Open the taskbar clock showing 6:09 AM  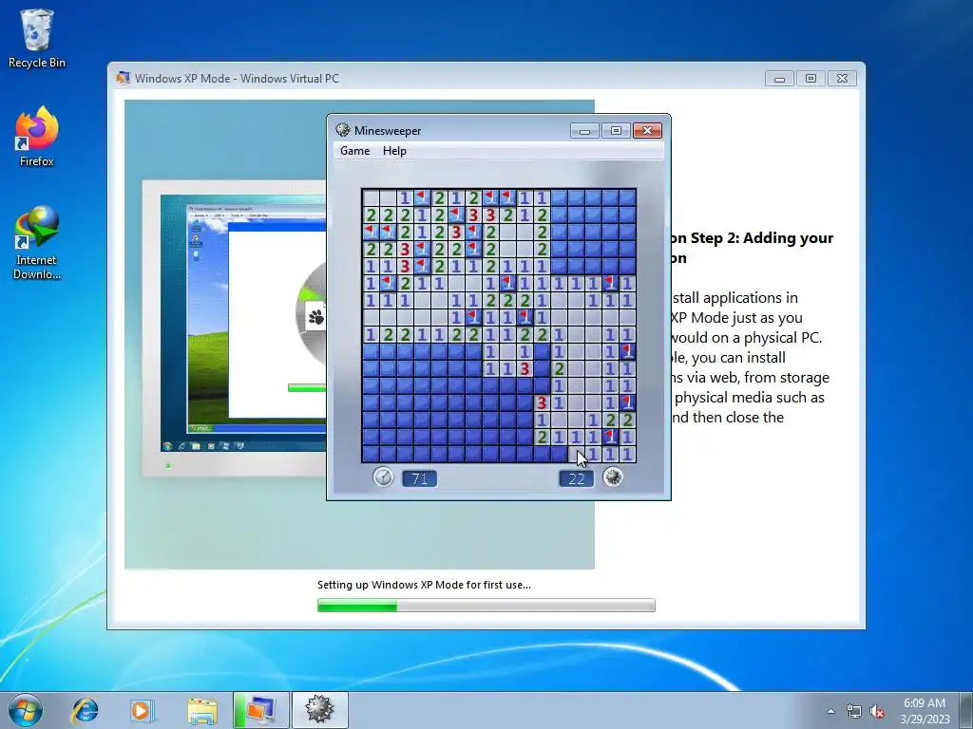tap(925, 711)
